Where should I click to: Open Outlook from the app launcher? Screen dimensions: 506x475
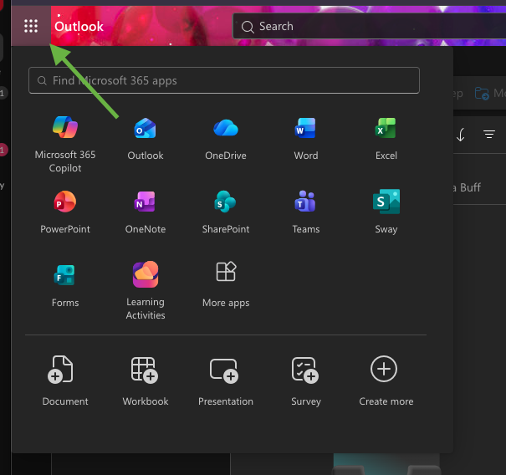click(x=146, y=139)
